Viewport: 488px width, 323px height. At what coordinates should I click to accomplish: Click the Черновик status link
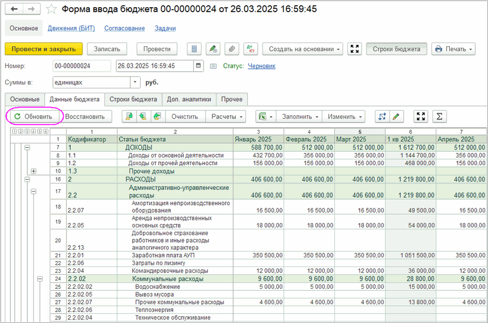pos(262,66)
